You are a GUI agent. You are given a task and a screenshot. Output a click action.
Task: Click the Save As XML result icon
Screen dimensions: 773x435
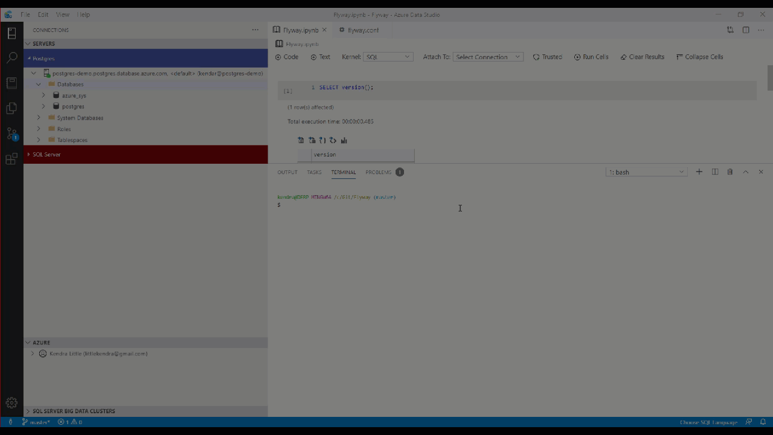click(333, 140)
